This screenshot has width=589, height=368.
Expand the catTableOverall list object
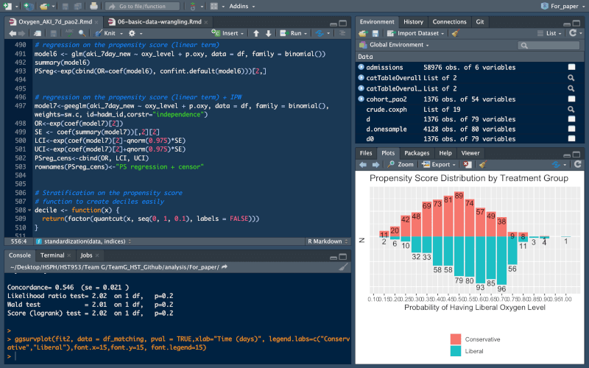pos(361,78)
